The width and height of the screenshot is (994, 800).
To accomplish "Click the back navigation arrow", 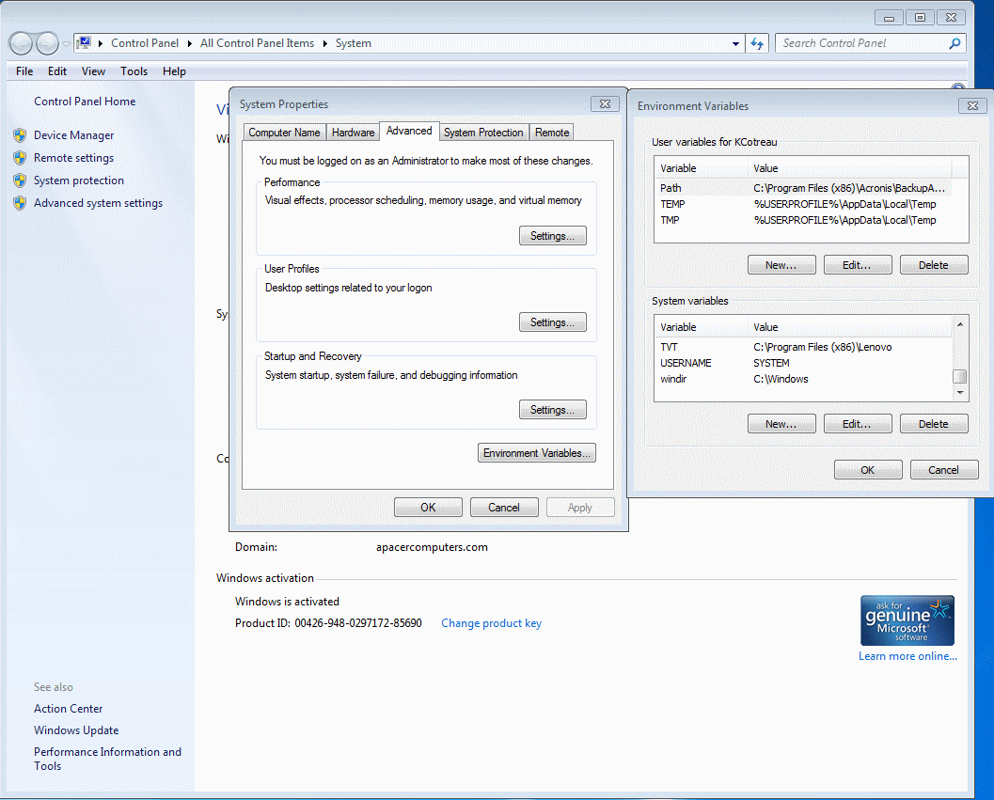I will click(20, 42).
